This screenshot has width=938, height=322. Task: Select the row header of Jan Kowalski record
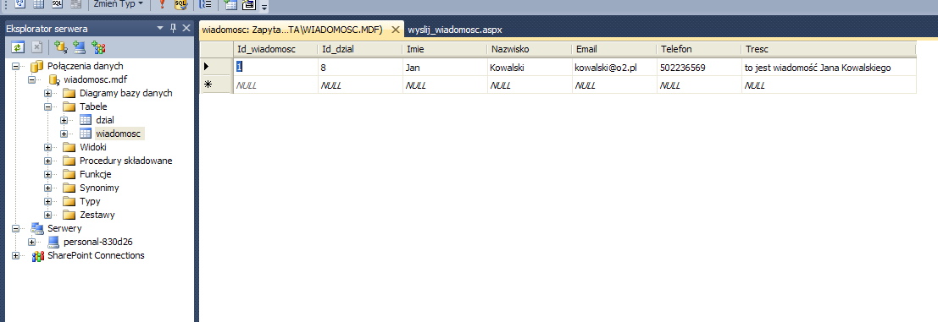(216, 68)
